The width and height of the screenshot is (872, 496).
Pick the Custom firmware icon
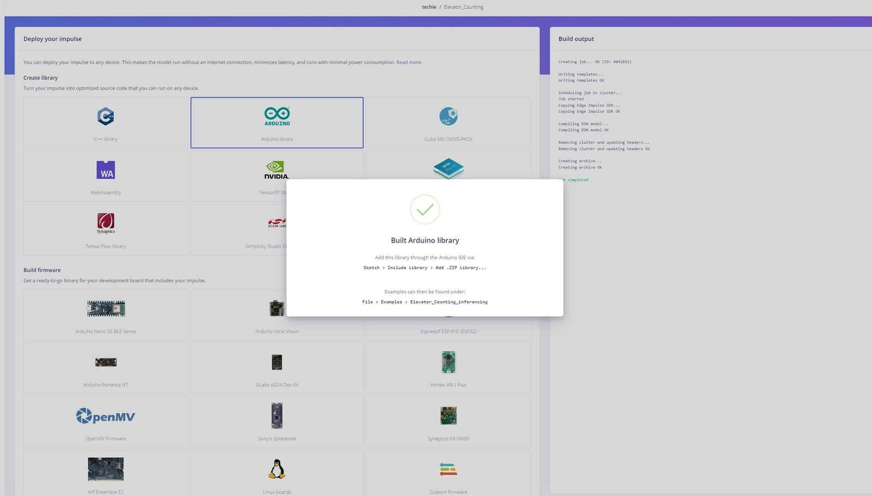pyautogui.click(x=448, y=469)
